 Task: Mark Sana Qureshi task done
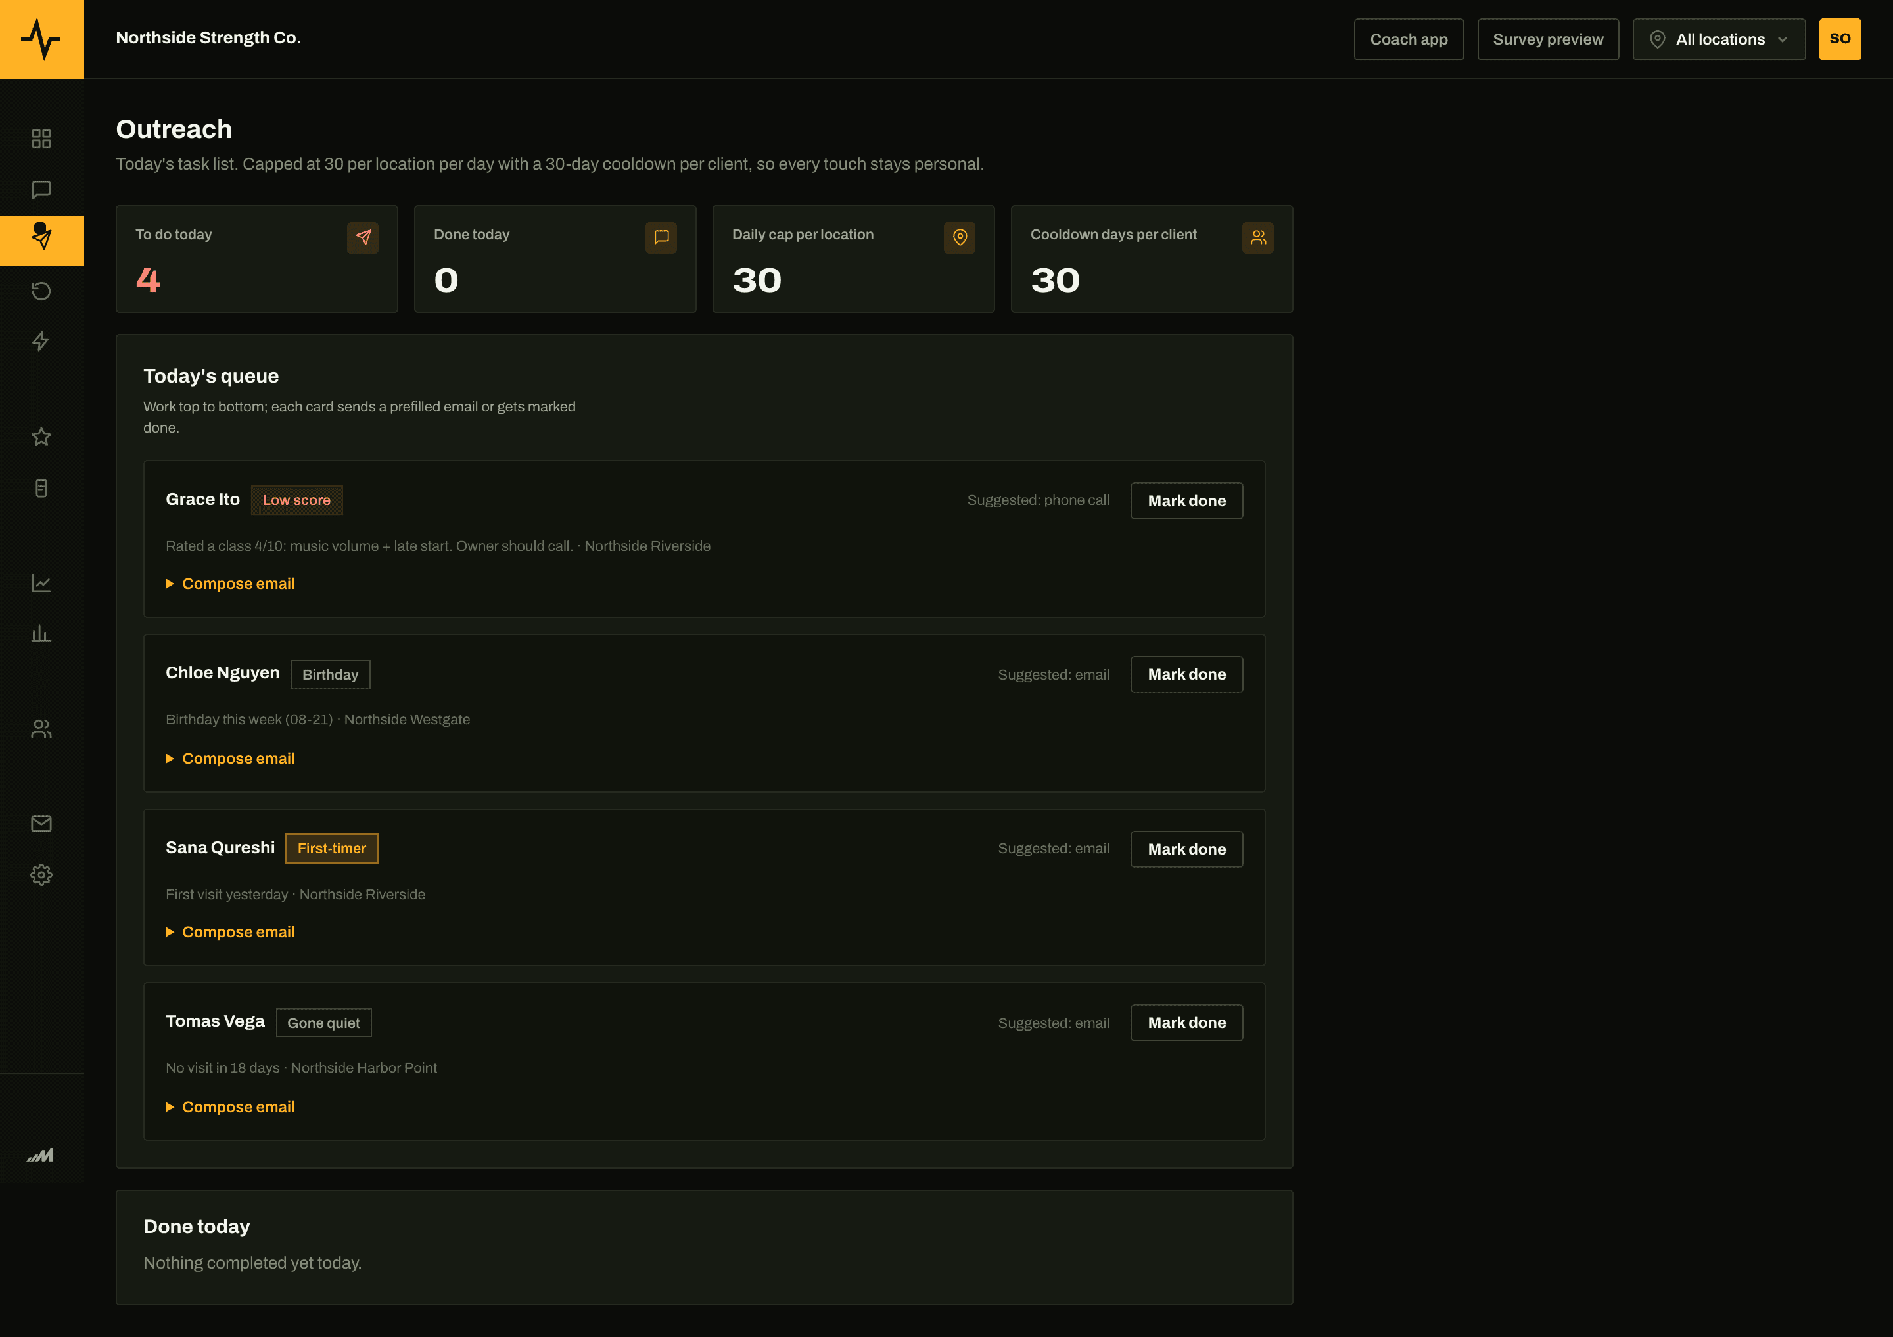[1186, 849]
